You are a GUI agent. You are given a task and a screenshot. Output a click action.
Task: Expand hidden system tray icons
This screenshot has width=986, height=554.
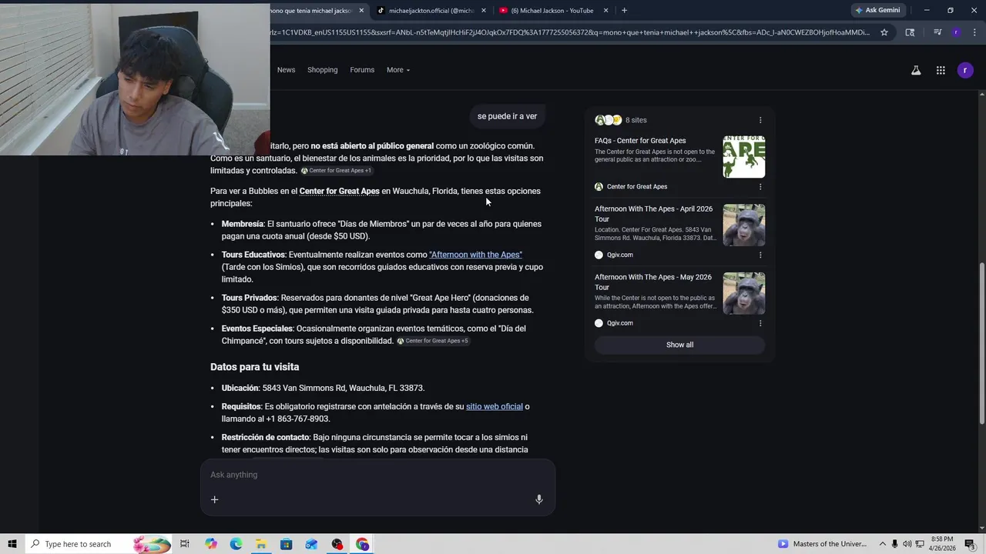883,544
